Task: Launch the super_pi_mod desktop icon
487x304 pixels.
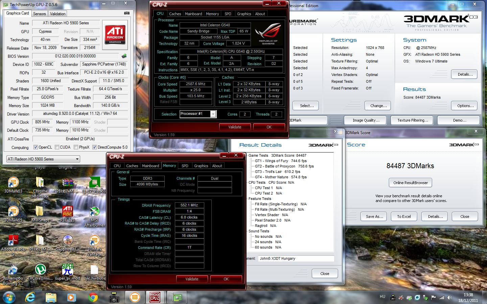Action: (x=68, y=272)
